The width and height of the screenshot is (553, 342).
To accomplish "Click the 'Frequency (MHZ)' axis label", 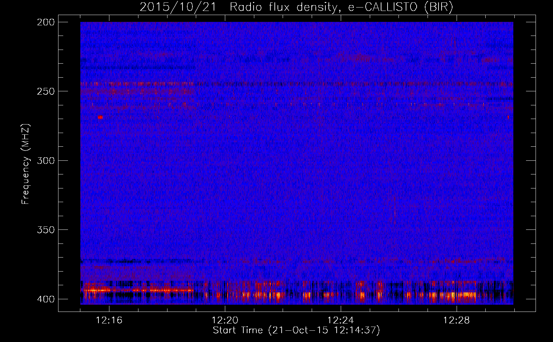I will [26, 164].
